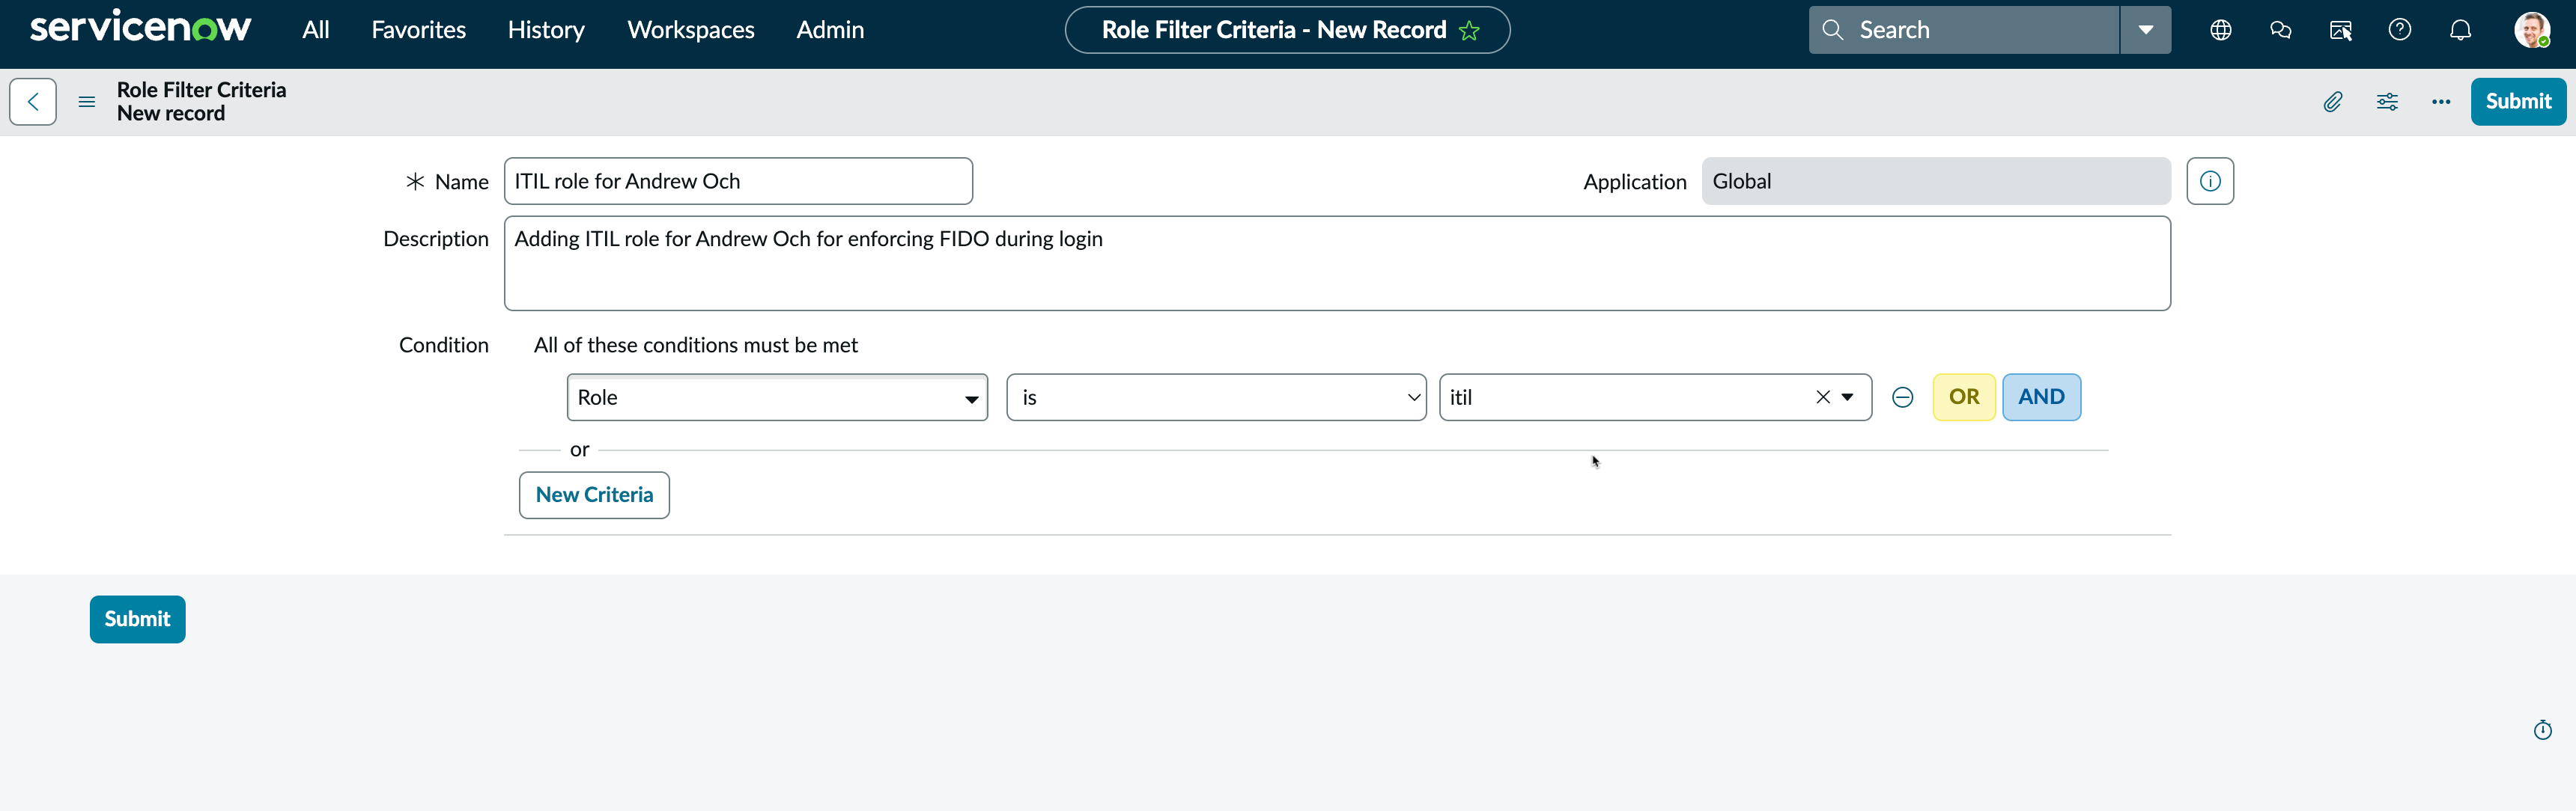Viewport: 2576px width, 811px height.
Task: Open more options ellipsis menu
Action: 2441,102
